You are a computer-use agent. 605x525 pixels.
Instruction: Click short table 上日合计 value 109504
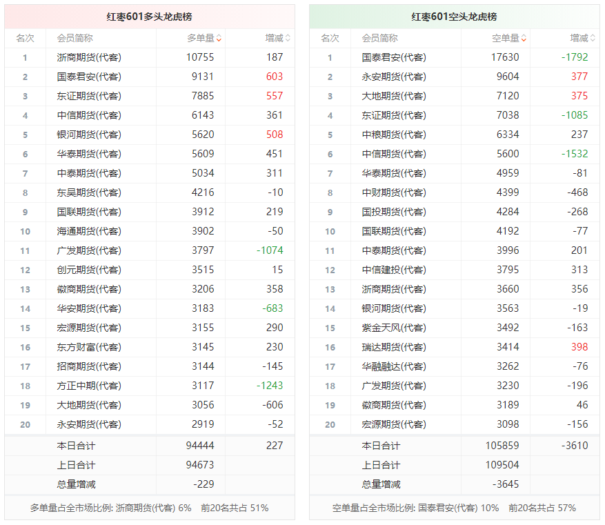(502, 465)
